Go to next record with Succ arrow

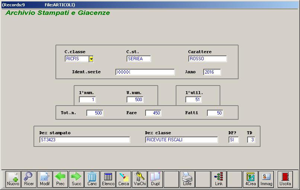(76, 179)
